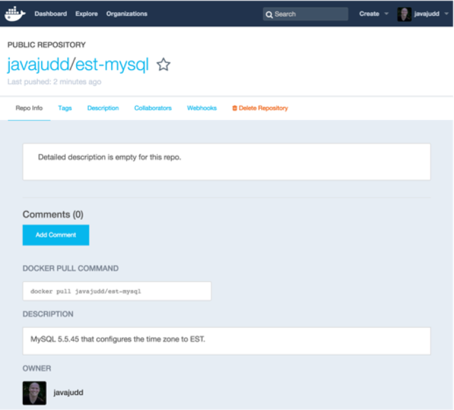Click the 'Detailed description is empty' text

pyautogui.click(x=110, y=157)
